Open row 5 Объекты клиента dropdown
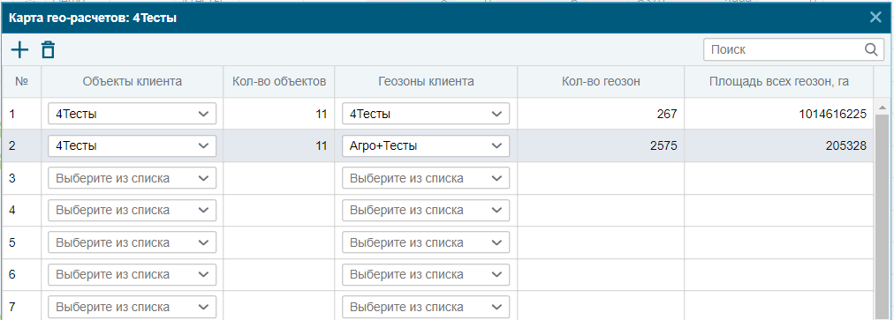The image size is (894, 320). (x=133, y=242)
